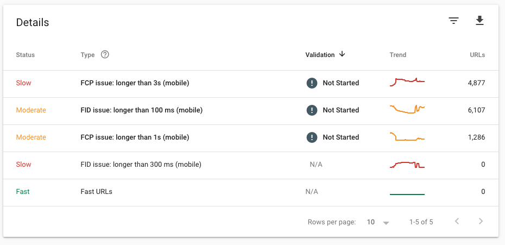Click the URLs column header
505x245 pixels.
click(x=477, y=55)
